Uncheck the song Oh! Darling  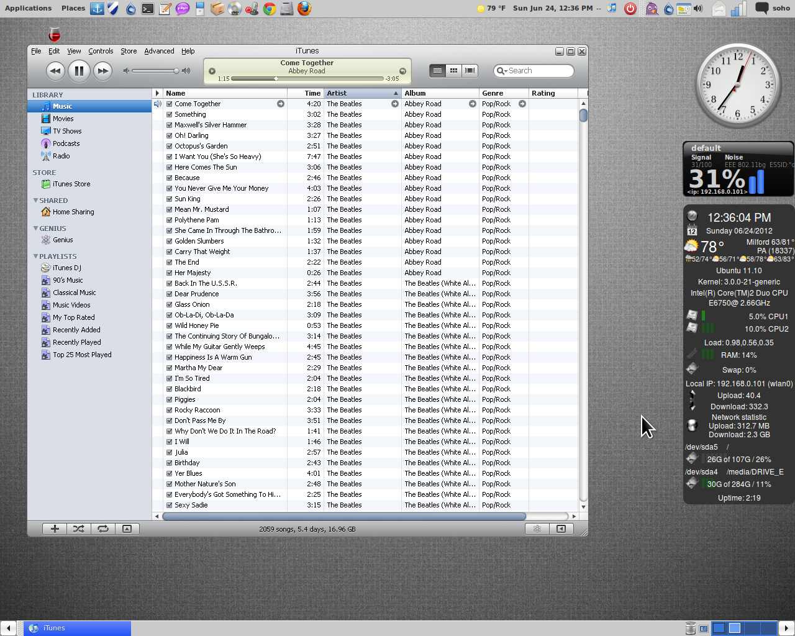click(170, 135)
